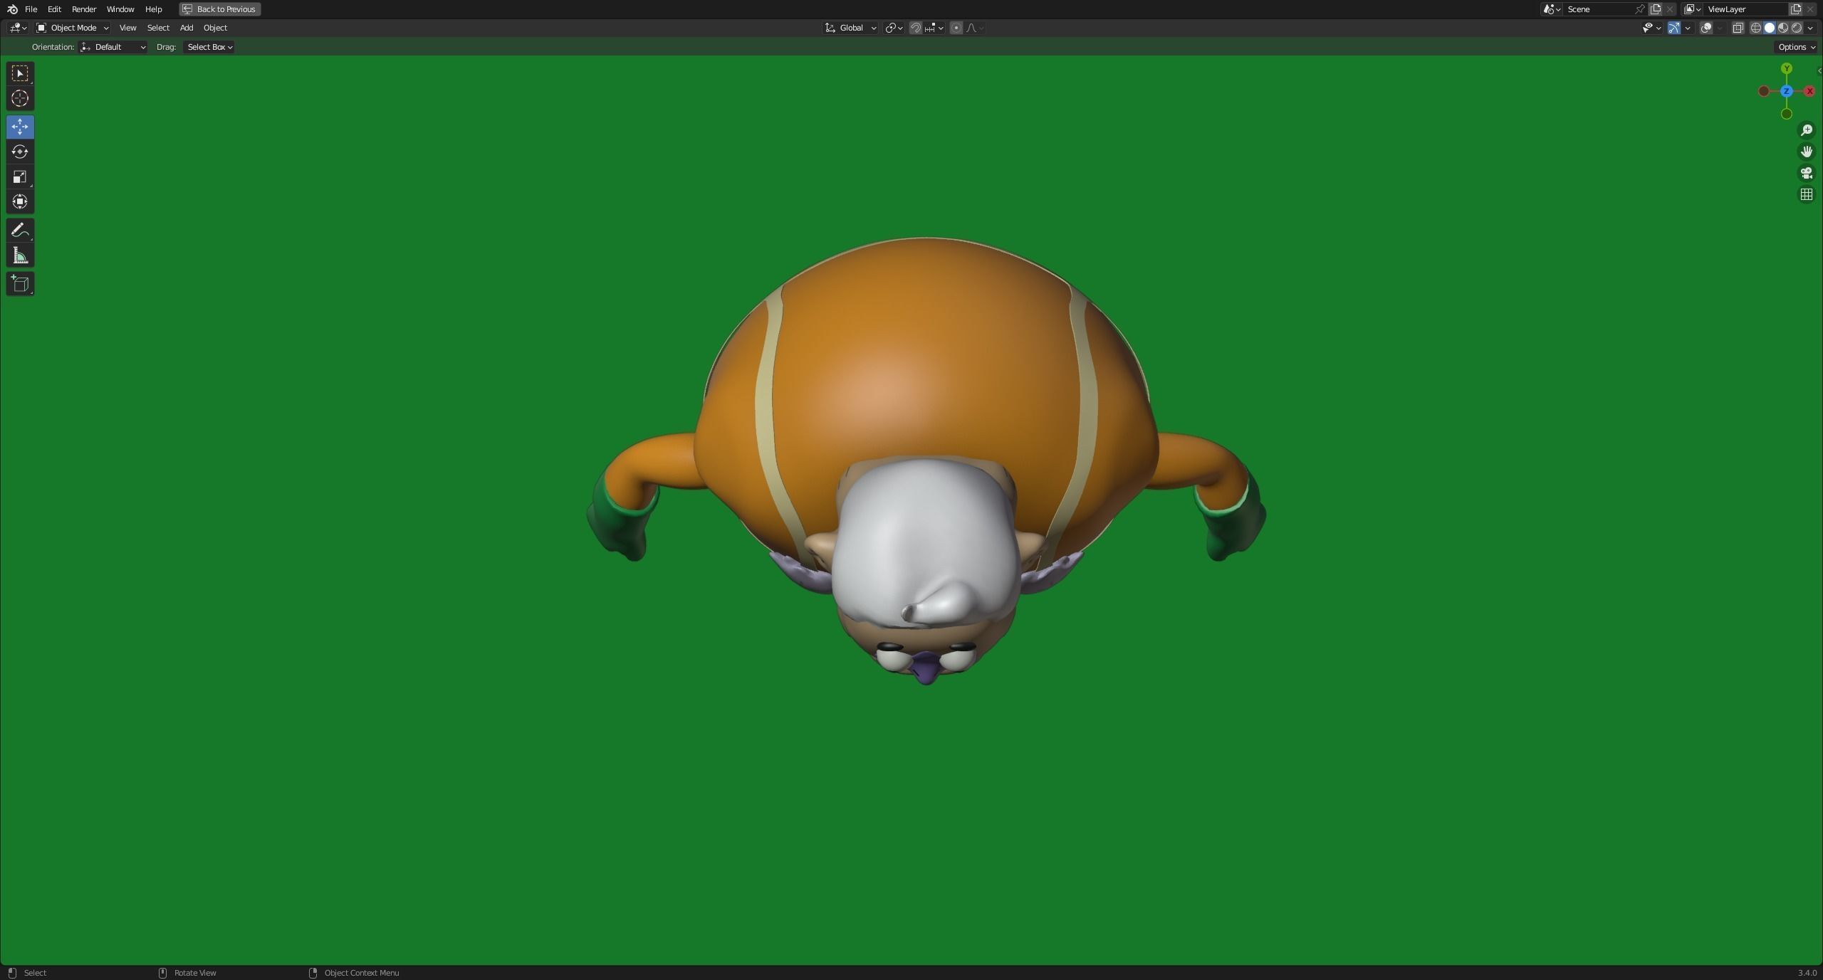
Task: Select the Annotate pencil tool
Action: (x=20, y=230)
